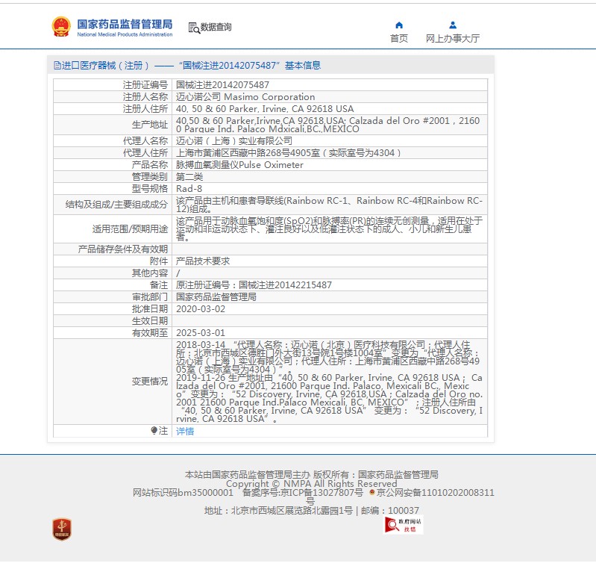
Task: Click the 产品储存条件及有效期 label
Action: (x=122, y=249)
